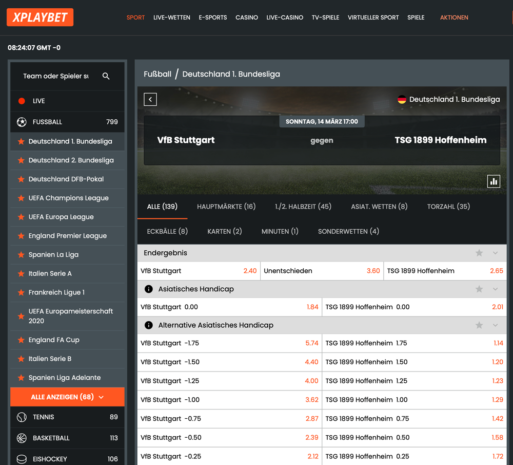Open the Casino menu

[247, 17]
